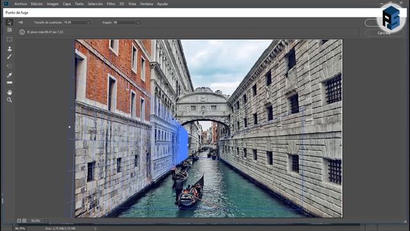Viewport: 410px width, 231px height.
Task: Select the Hand tool
Action: click(10, 92)
